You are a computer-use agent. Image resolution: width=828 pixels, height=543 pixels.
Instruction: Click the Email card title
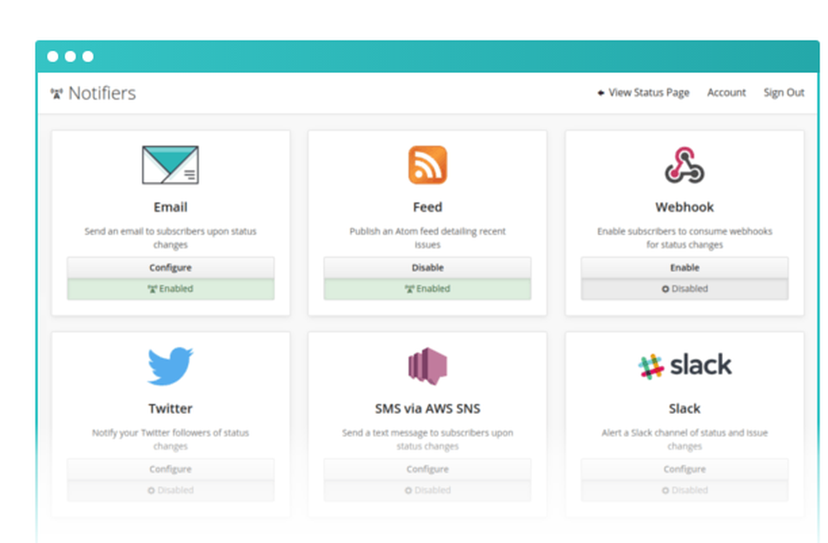pos(171,207)
